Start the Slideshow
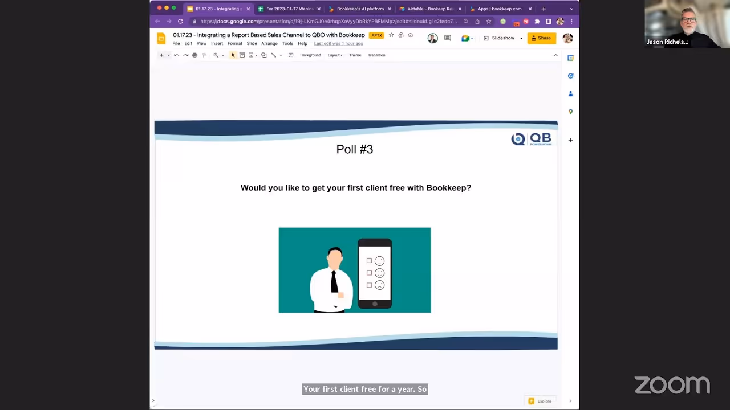This screenshot has height=410, width=730. [x=499, y=38]
